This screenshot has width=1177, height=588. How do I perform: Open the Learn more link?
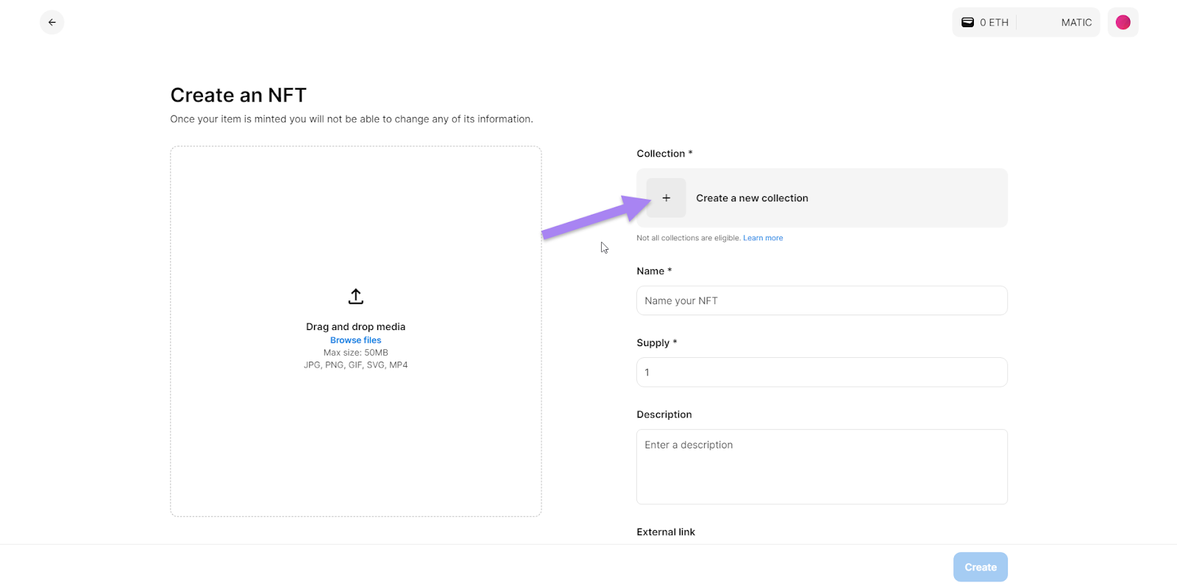[x=763, y=238]
